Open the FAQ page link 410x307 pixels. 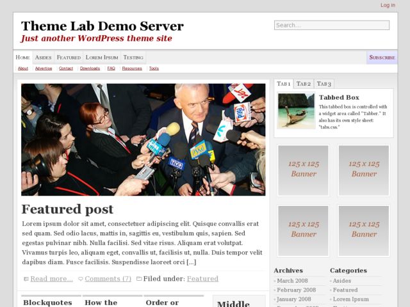point(111,68)
